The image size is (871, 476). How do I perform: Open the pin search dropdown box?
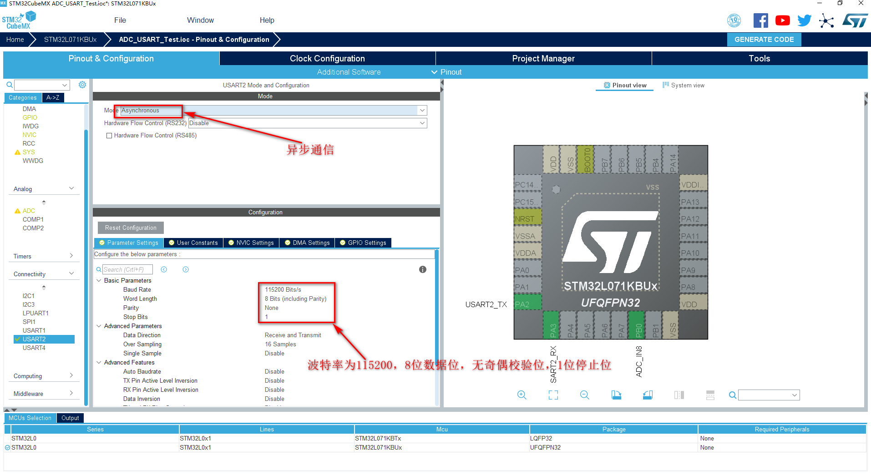click(769, 395)
